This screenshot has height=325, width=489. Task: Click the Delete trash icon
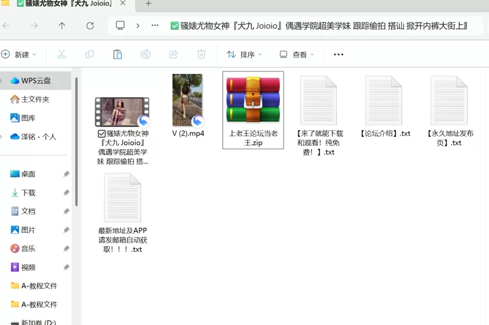click(x=200, y=54)
